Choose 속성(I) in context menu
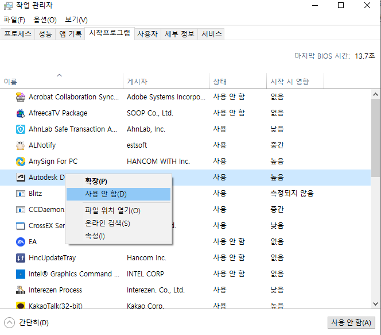The image size is (381, 335). tap(119, 236)
